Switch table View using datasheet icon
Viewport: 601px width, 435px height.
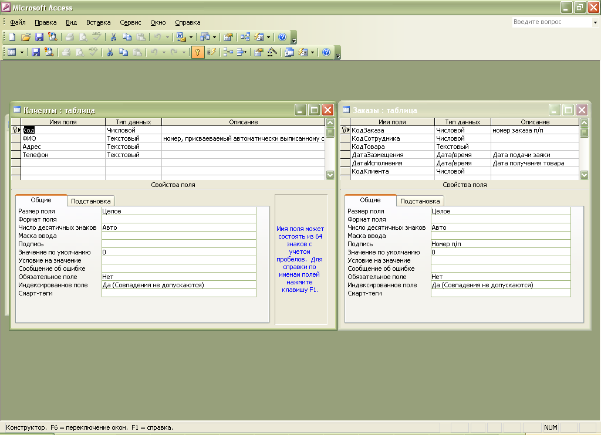click(12, 52)
